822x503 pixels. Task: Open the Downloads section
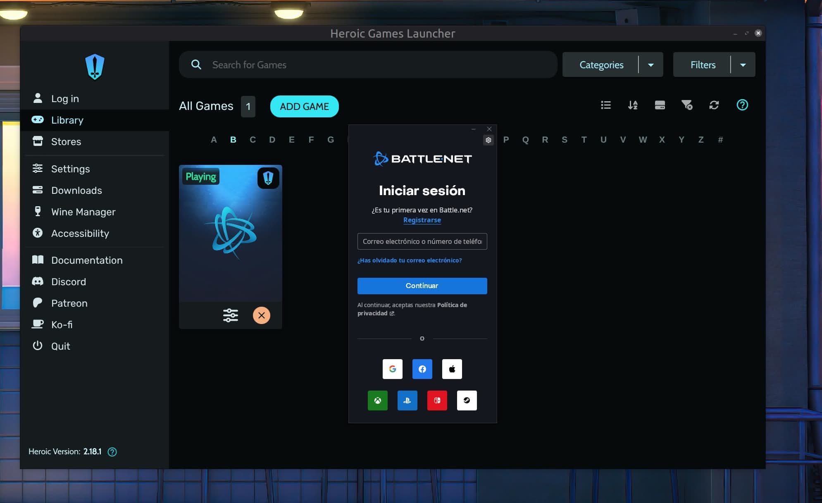pos(76,190)
